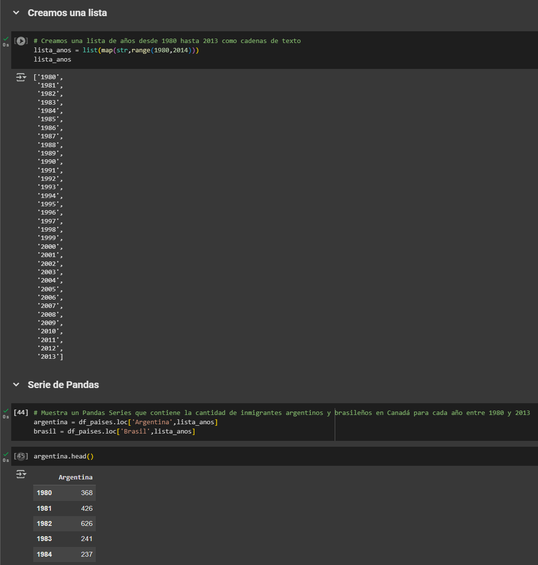Click '1990' in the years list output
Screen dimensions: 538x565
pyautogui.click(x=48, y=162)
